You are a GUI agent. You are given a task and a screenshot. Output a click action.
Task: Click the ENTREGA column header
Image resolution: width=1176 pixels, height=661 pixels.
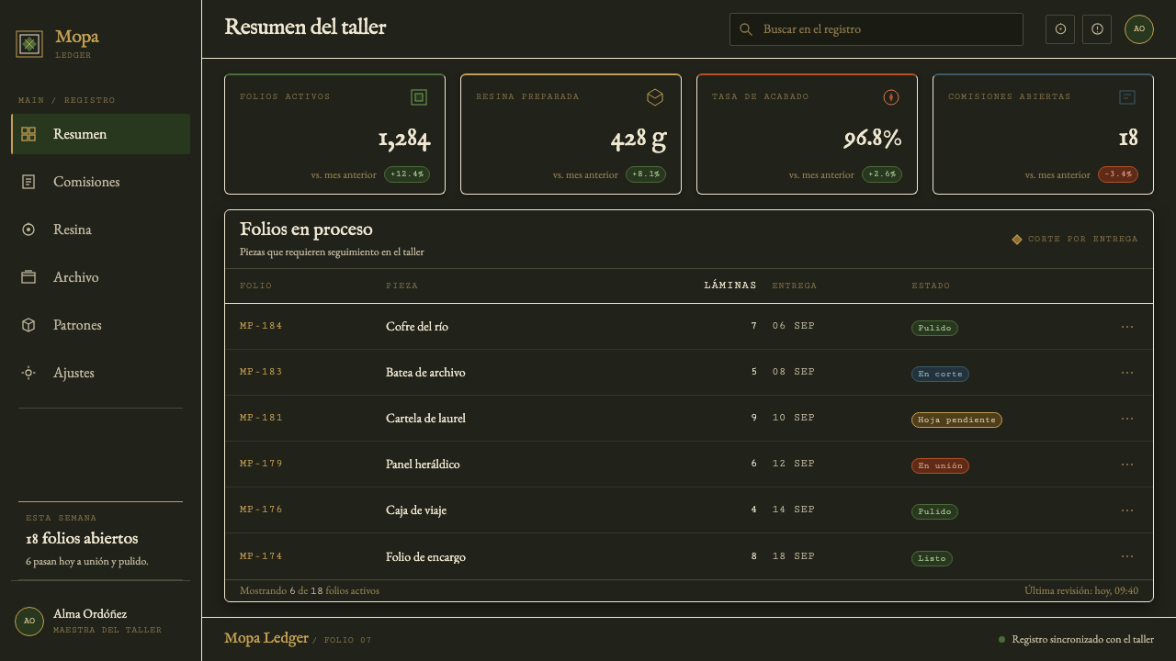click(795, 286)
